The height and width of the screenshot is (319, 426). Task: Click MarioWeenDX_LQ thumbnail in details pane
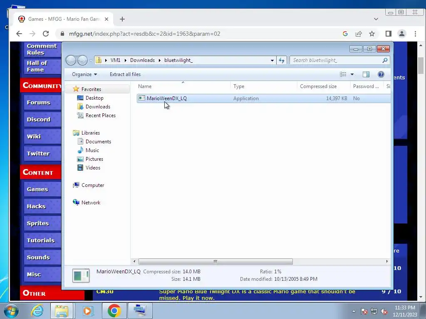81,276
